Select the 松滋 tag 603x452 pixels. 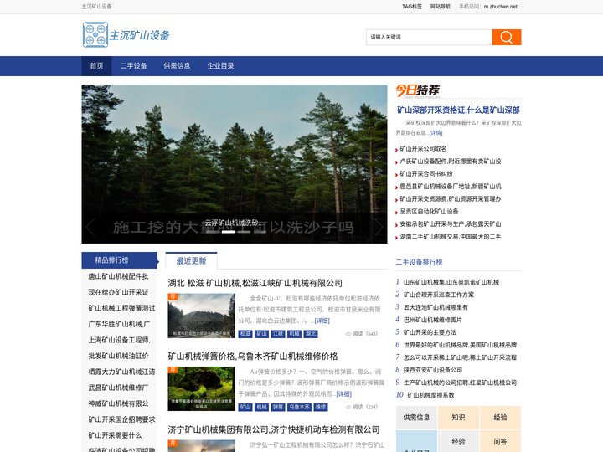[245, 334]
